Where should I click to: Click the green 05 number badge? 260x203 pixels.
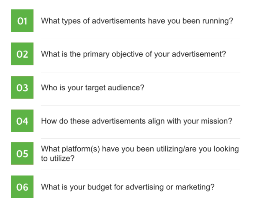coord(22,154)
